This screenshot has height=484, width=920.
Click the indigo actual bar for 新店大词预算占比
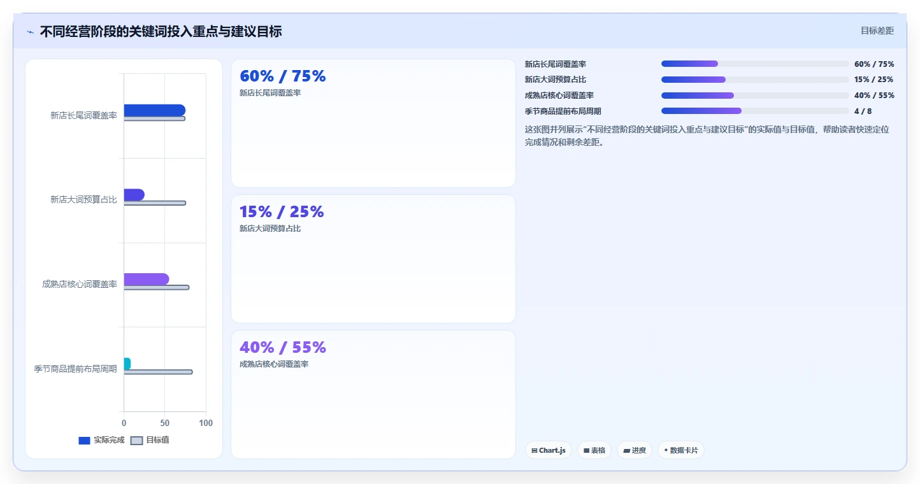(134, 194)
